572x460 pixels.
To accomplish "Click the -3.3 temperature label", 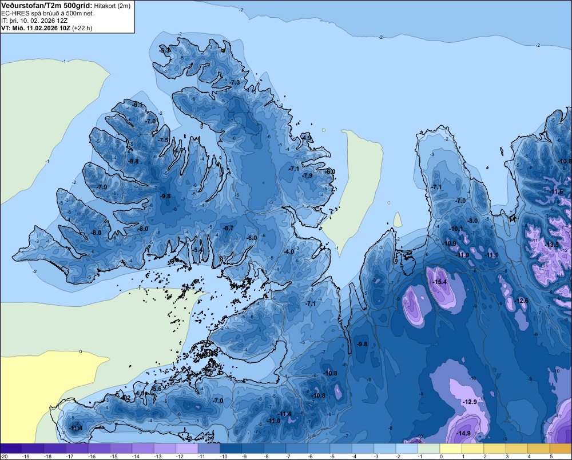I will (x=165, y=50).
